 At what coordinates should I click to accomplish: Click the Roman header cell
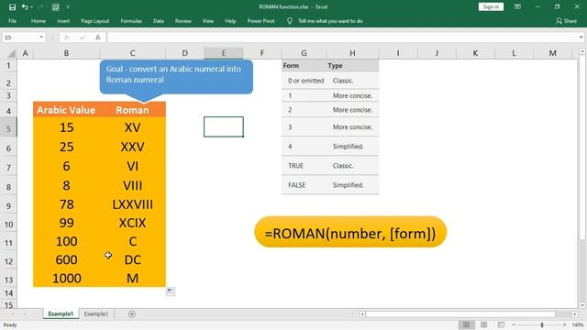(x=132, y=110)
